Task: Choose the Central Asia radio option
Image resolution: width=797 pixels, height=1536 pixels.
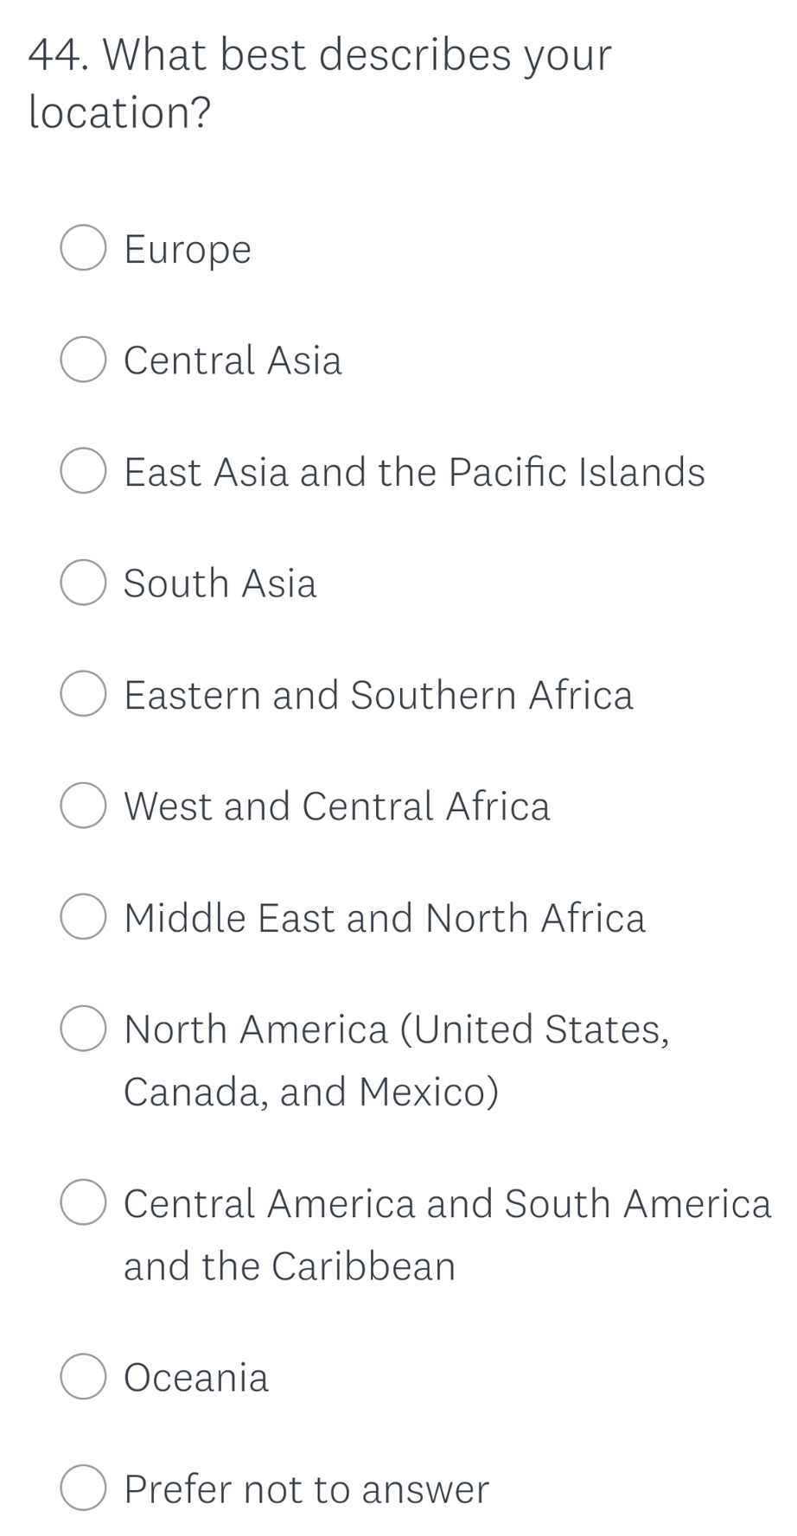Action: pos(84,360)
